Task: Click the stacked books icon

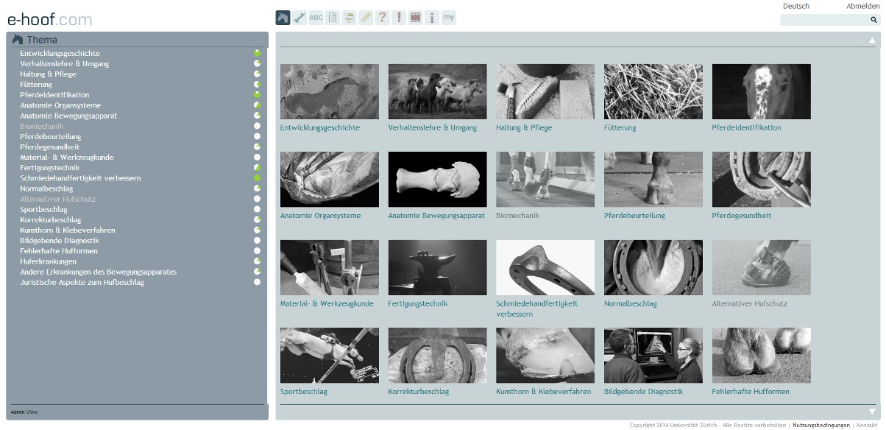Action: (349, 18)
